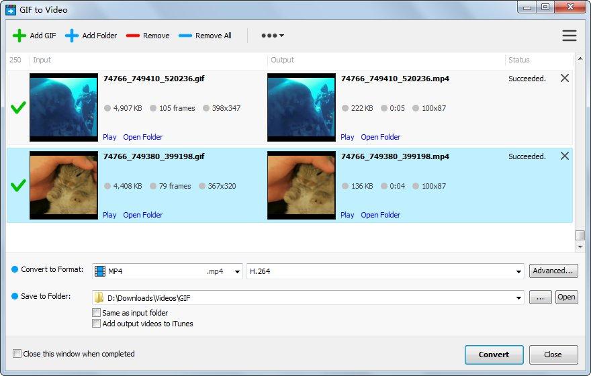Image resolution: width=591 pixels, height=376 pixels.
Task: Open the Save to Folder path dropdown
Action: pos(518,297)
